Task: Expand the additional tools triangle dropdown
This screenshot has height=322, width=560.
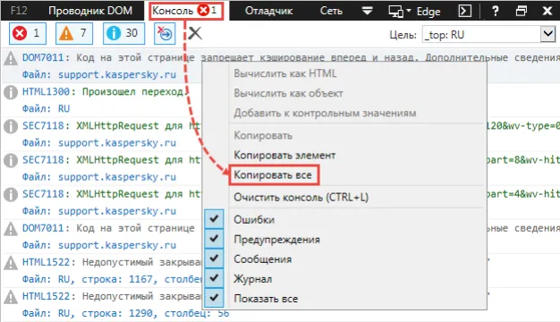Action: point(367,11)
